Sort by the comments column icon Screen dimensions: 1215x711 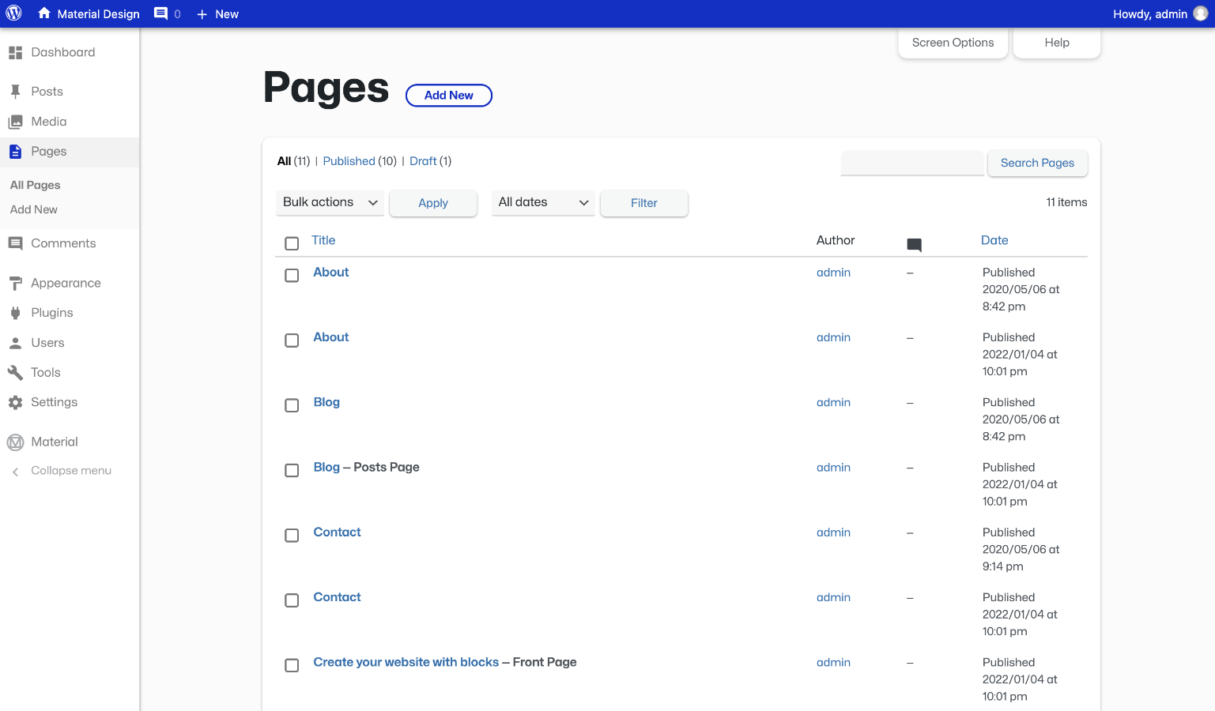tap(914, 245)
